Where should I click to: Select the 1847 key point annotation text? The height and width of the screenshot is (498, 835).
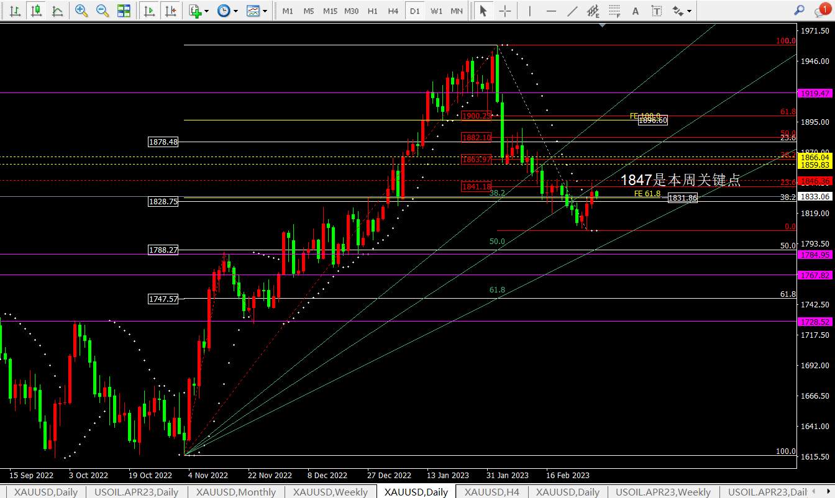click(681, 180)
